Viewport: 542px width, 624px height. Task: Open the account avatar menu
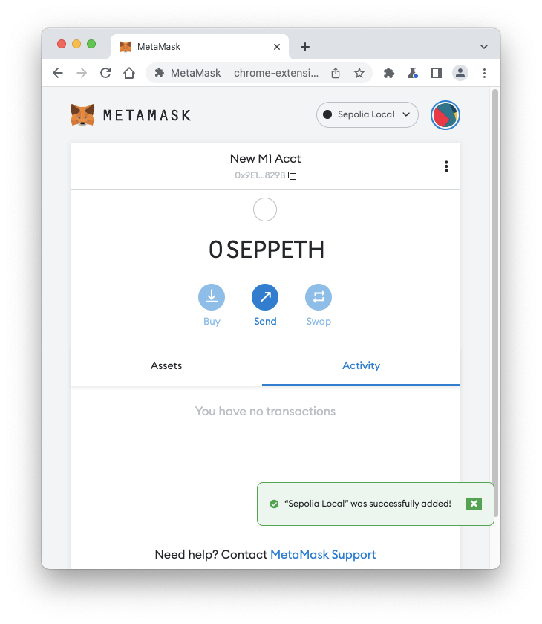445,115
